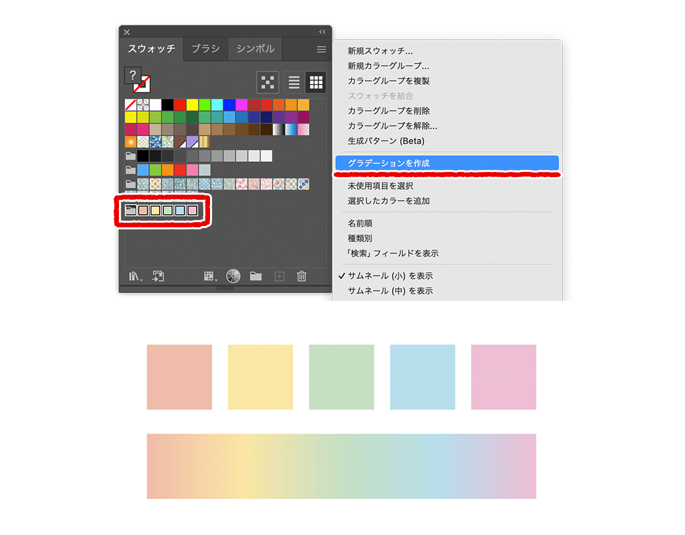Click the pastel gradient bar on canvas
Viewport: 685px width, 535px height.
click(x=342, y=466)
